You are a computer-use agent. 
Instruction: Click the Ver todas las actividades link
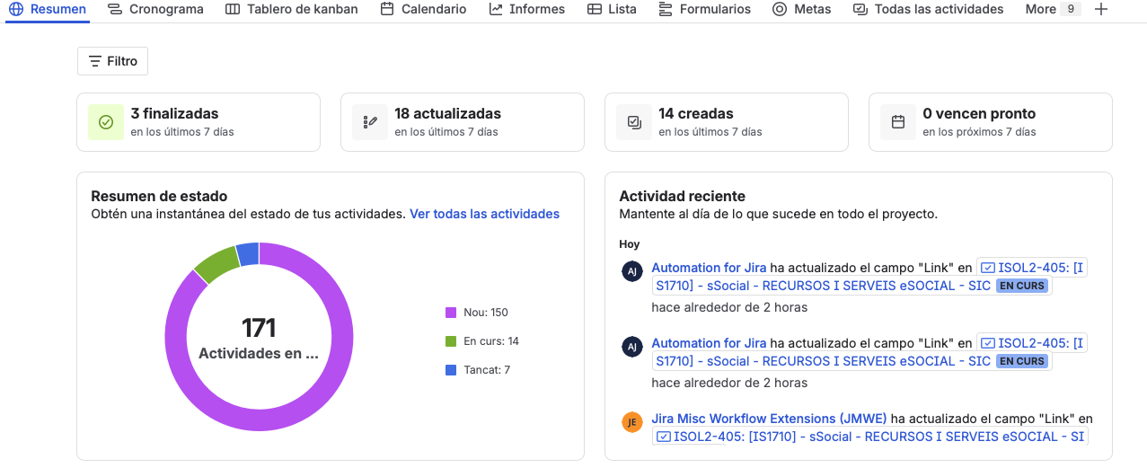click(484, 214)
